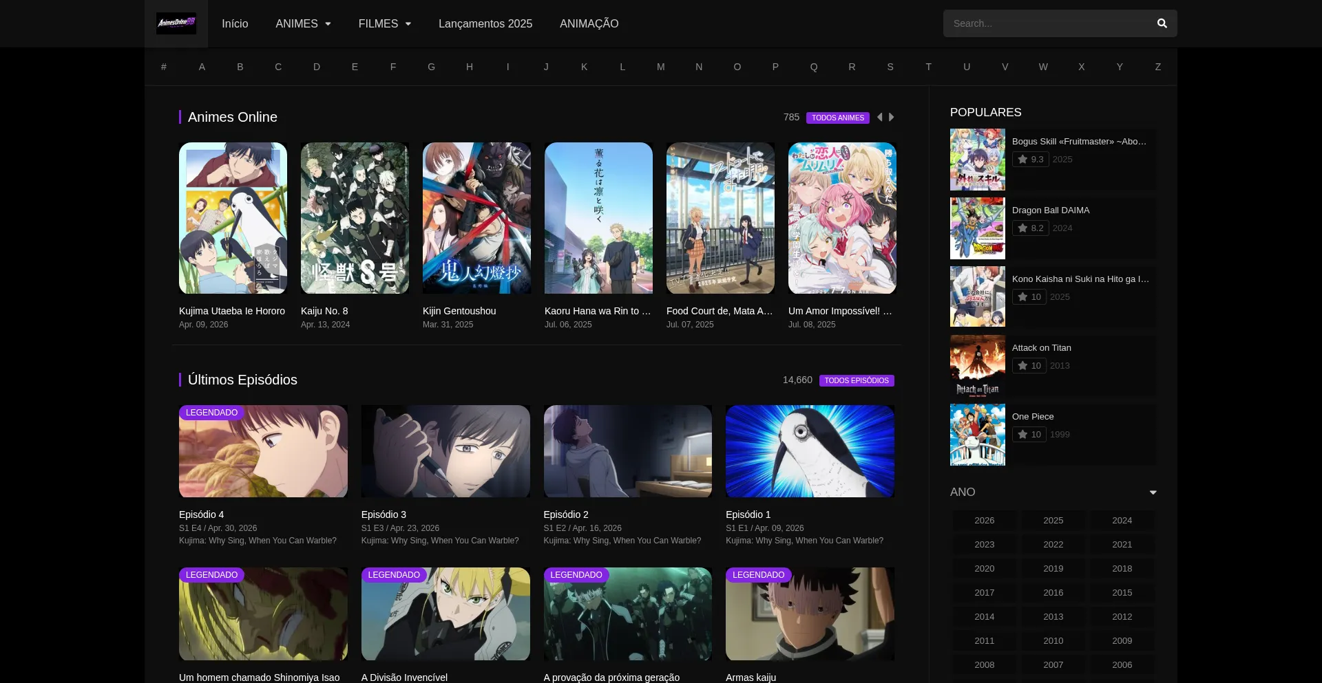Filter animes by the # symbol
The image size is (1322, 683).
(x=164, y=67)
